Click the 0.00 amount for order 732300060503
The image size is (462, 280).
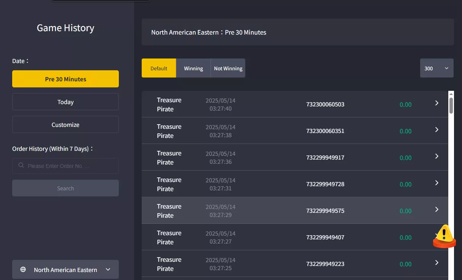click(406, 104)
